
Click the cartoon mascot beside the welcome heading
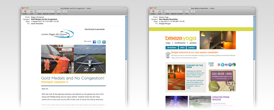[168, 55]
